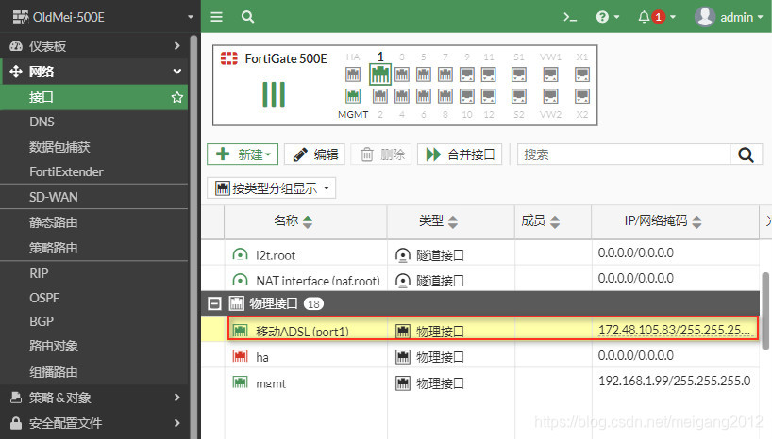Favorite the 接口 page with the star

177,97
